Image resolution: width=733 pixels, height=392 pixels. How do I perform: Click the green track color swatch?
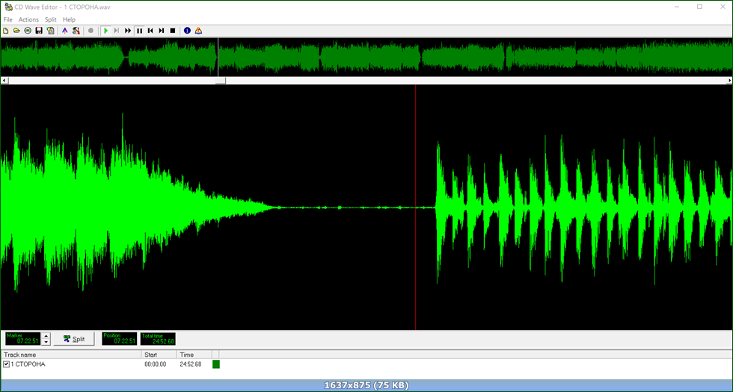pyautogui.click(x=216, y=364)
